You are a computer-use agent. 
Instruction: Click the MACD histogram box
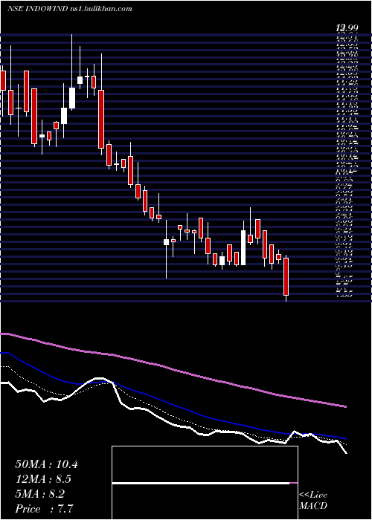205,483
